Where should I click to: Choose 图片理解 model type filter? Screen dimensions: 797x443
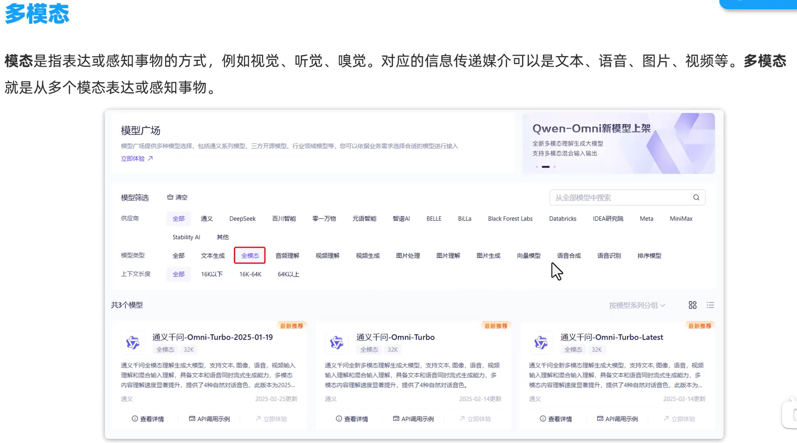pos(448,255)
